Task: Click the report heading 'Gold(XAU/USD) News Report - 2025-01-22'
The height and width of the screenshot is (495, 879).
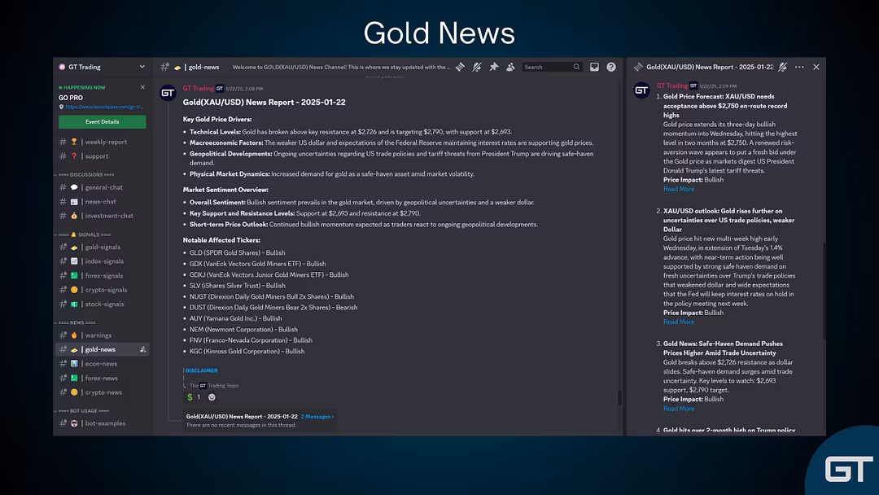Action: [x=264, y=102]
